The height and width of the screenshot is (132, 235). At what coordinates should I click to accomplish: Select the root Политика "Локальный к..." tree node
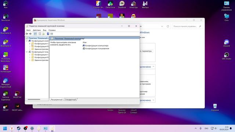pyautogui.click(x=37, y=38)
